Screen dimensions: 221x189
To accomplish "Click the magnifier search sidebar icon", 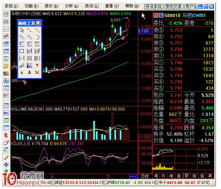I will click(6, 88).
